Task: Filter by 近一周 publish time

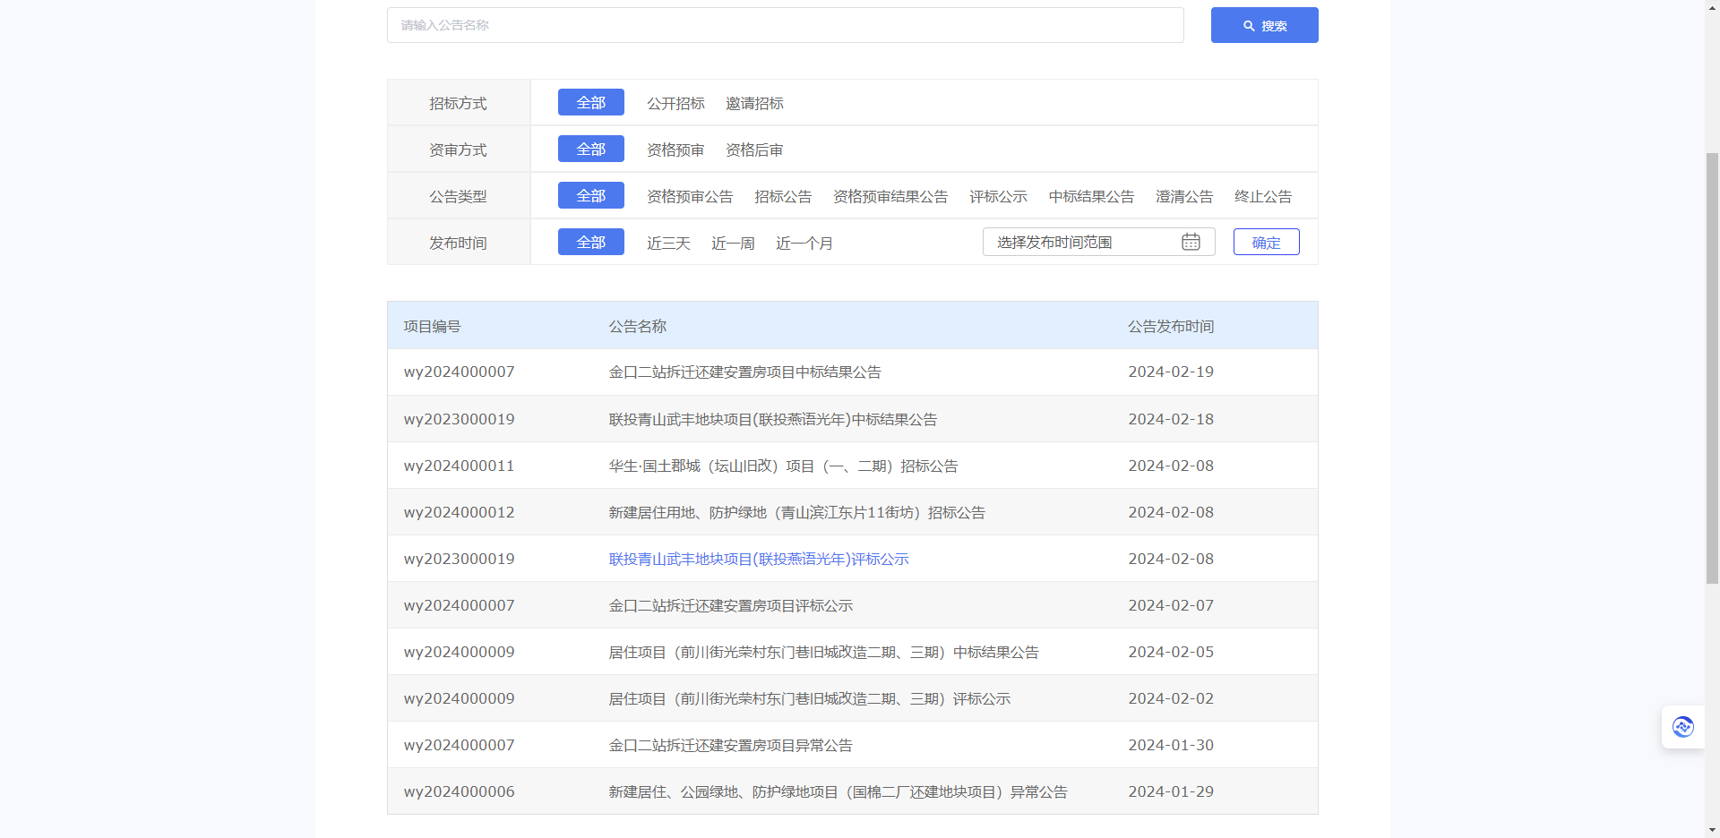Action: (x=733, y=244)
